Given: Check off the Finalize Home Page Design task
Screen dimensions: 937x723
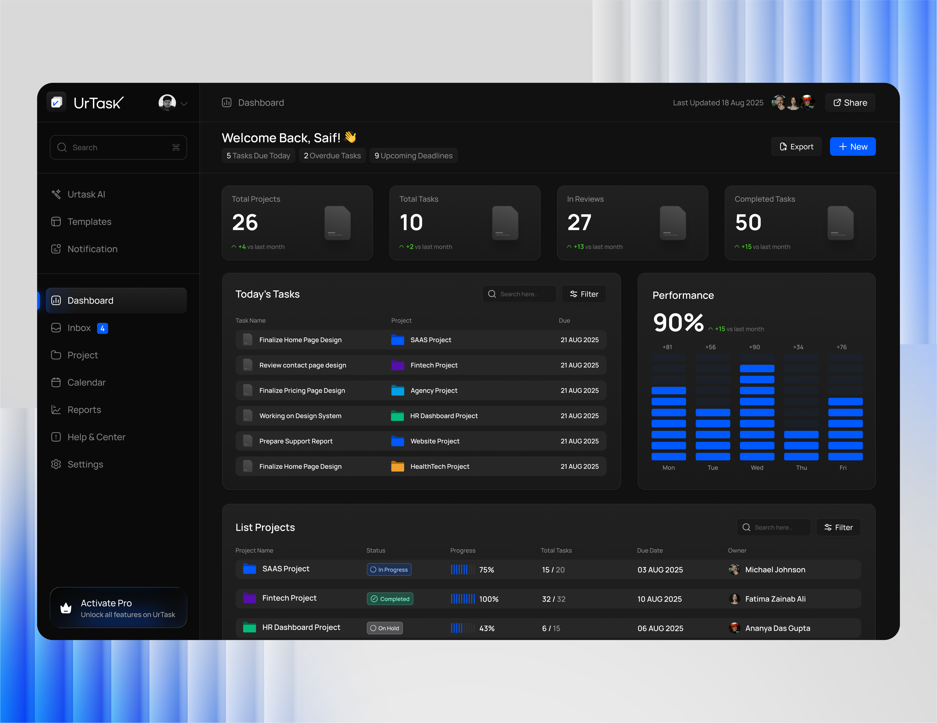Looking at the screenshot, I should click(x=247, y=340).
